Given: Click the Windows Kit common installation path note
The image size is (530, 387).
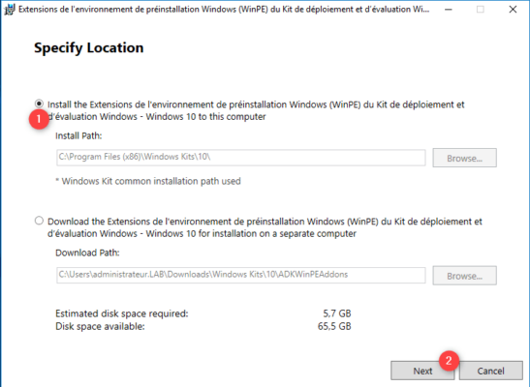Looking at the screenshot, I should [148, 181].
